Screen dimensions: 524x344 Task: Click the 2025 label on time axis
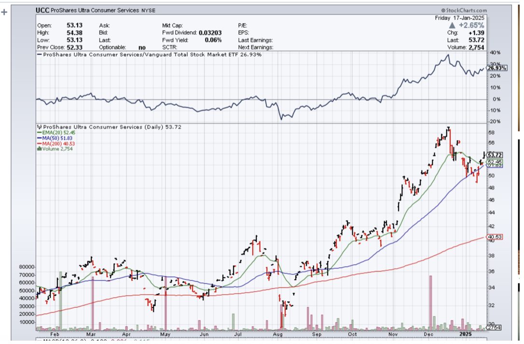(x=466, y=334)
